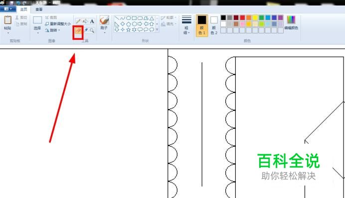
Task: Choose the Triangle shape
Action: (x=152, y=18)
